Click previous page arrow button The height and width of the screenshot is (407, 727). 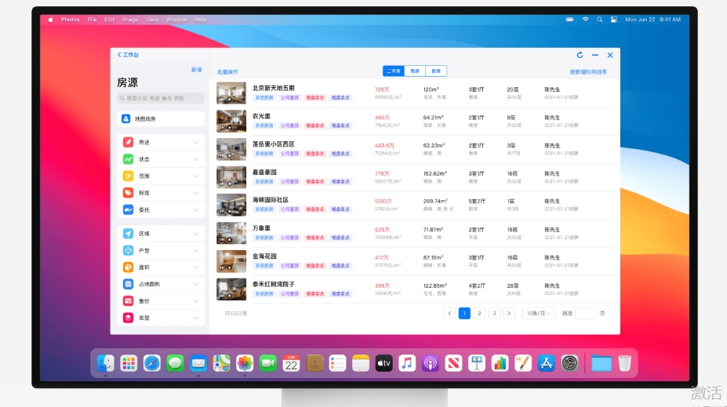[449, 314]
